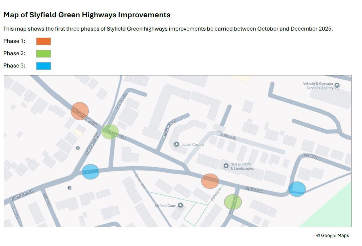Click the orange circle near Slyfield Cl

210,181
